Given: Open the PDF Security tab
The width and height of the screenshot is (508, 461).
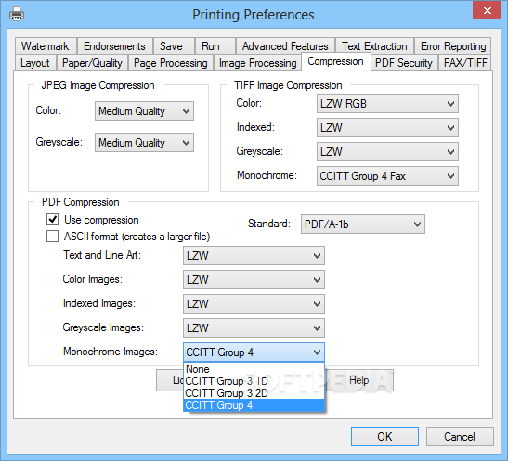Looking at the screenshot, I should [x=404, y=63].
